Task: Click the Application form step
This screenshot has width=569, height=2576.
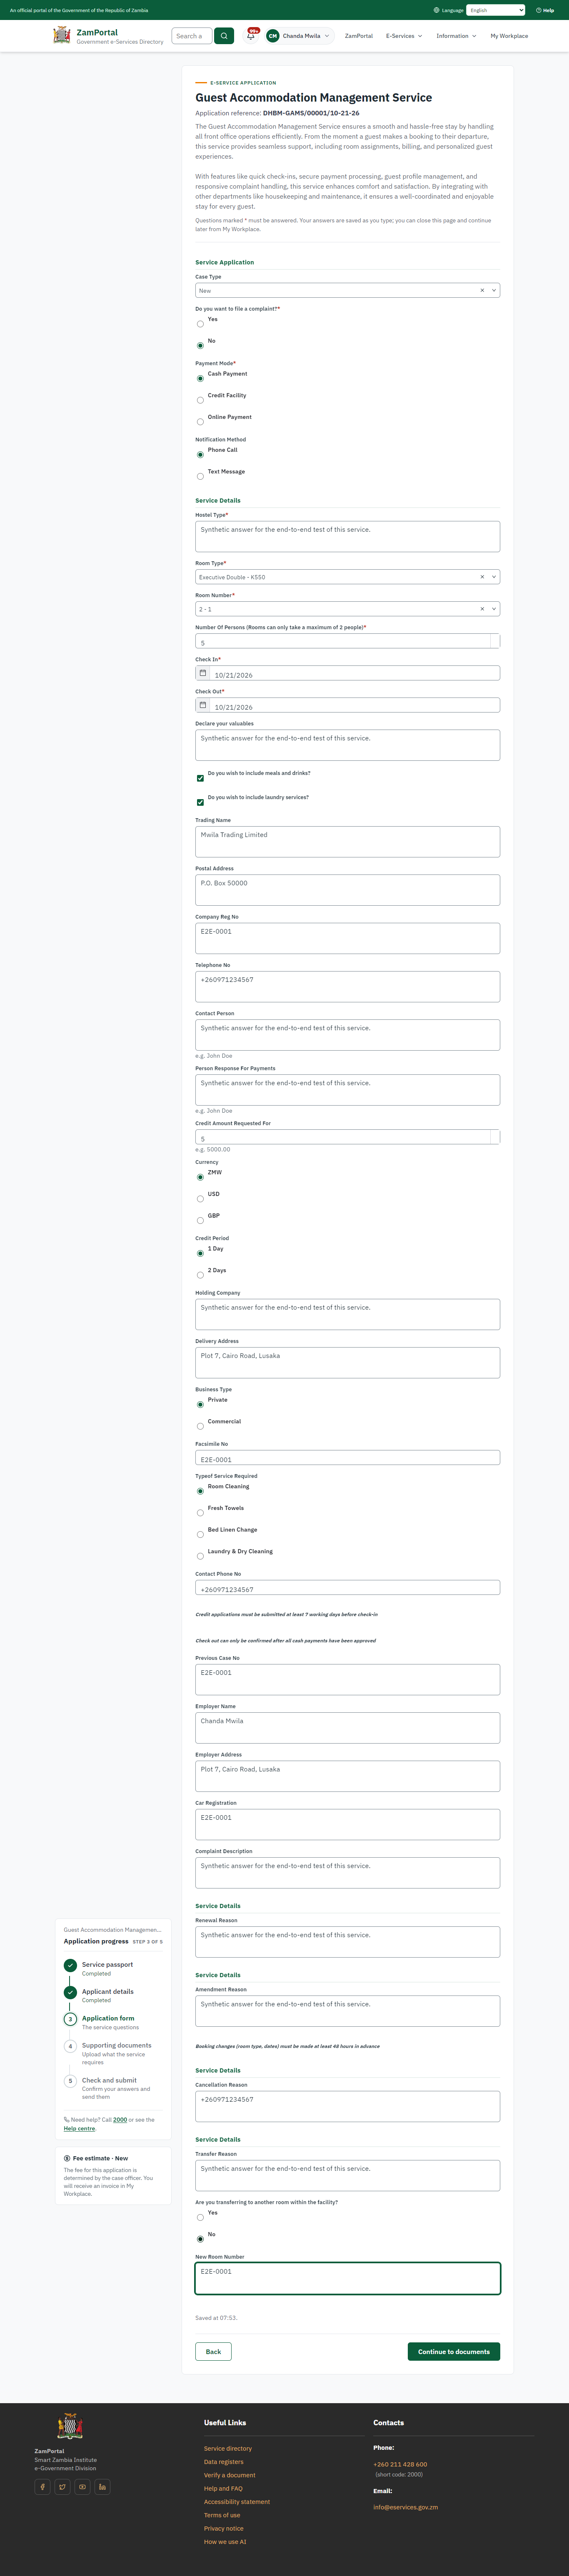Action: 108,2018
